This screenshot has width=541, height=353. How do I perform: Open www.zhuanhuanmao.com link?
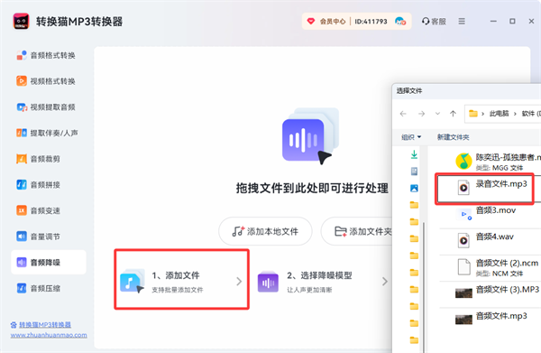point(49,335)
